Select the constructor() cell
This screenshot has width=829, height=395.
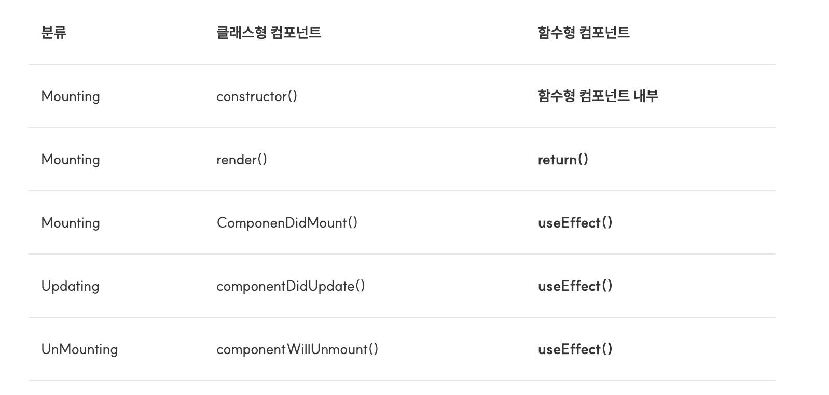click(257, 96)
